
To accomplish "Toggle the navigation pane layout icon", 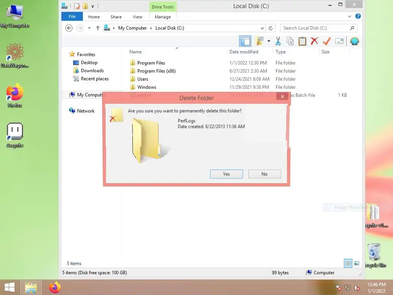I will click(x=245, y=41).
